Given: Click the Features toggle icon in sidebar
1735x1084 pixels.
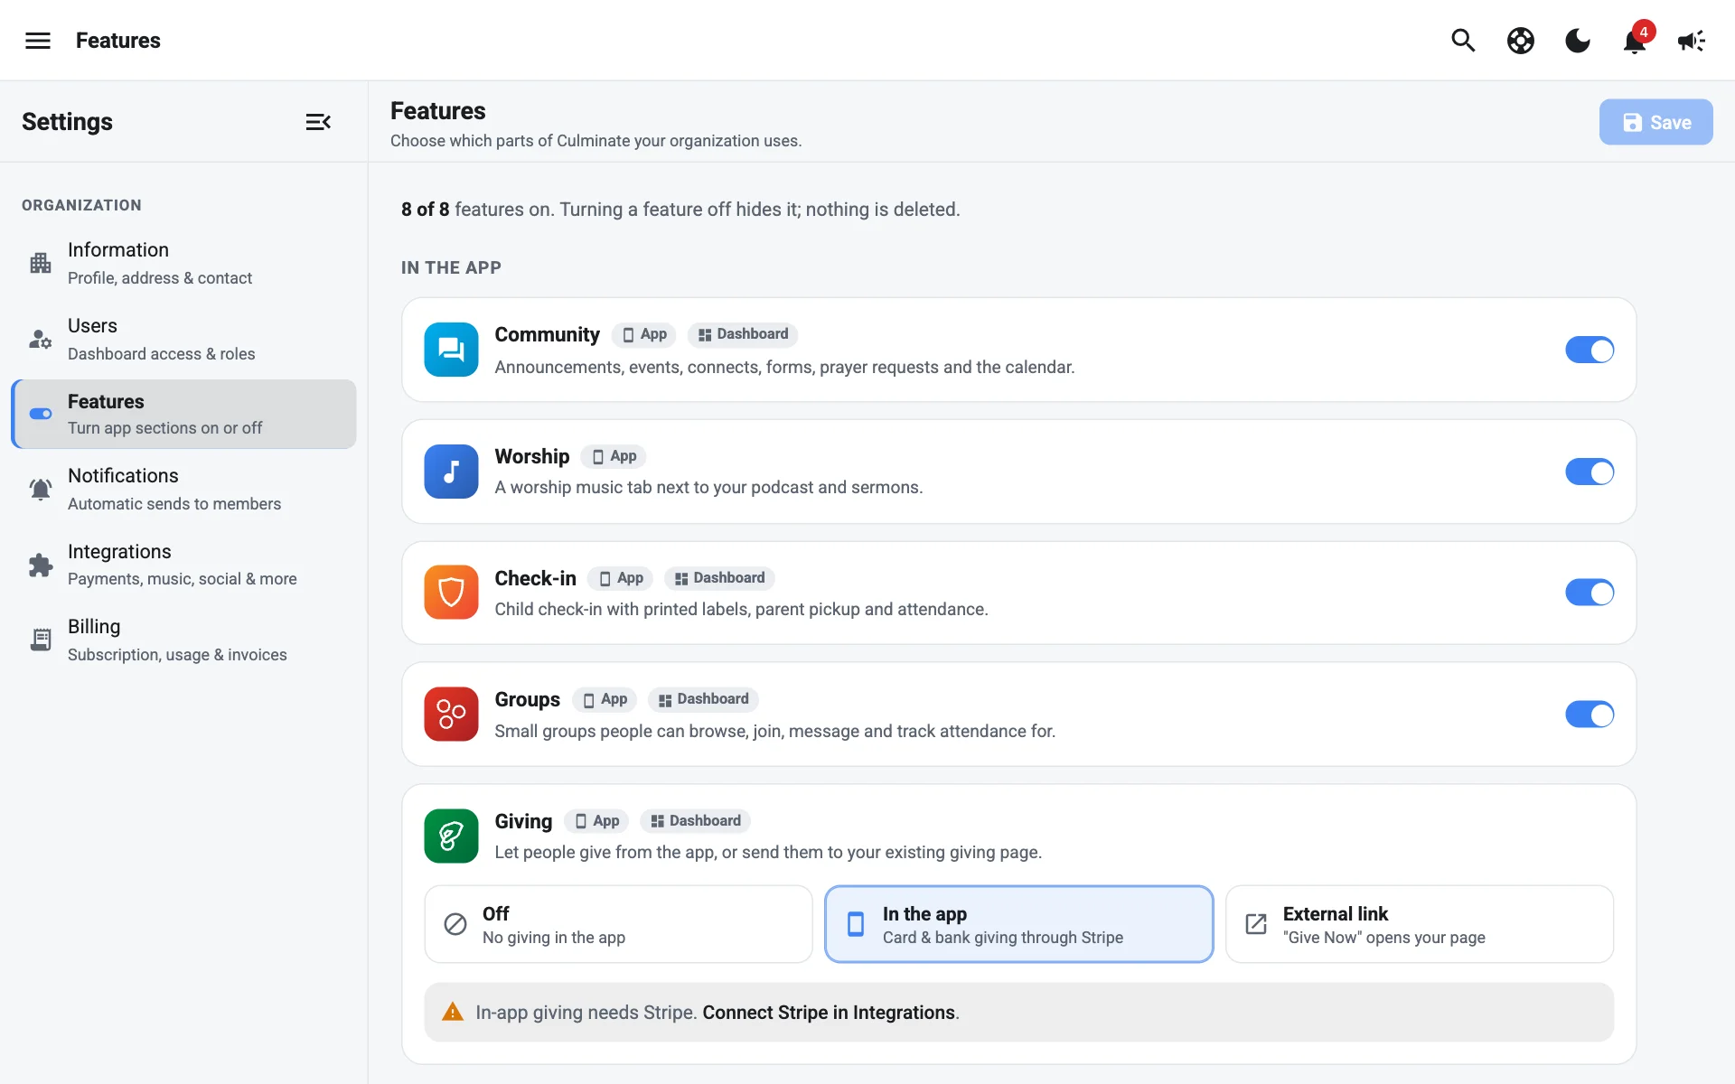Looking at the screenshot, I should click(x=41, y=414).
